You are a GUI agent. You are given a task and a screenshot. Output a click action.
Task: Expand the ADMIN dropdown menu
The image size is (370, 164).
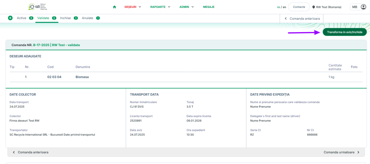186,7
